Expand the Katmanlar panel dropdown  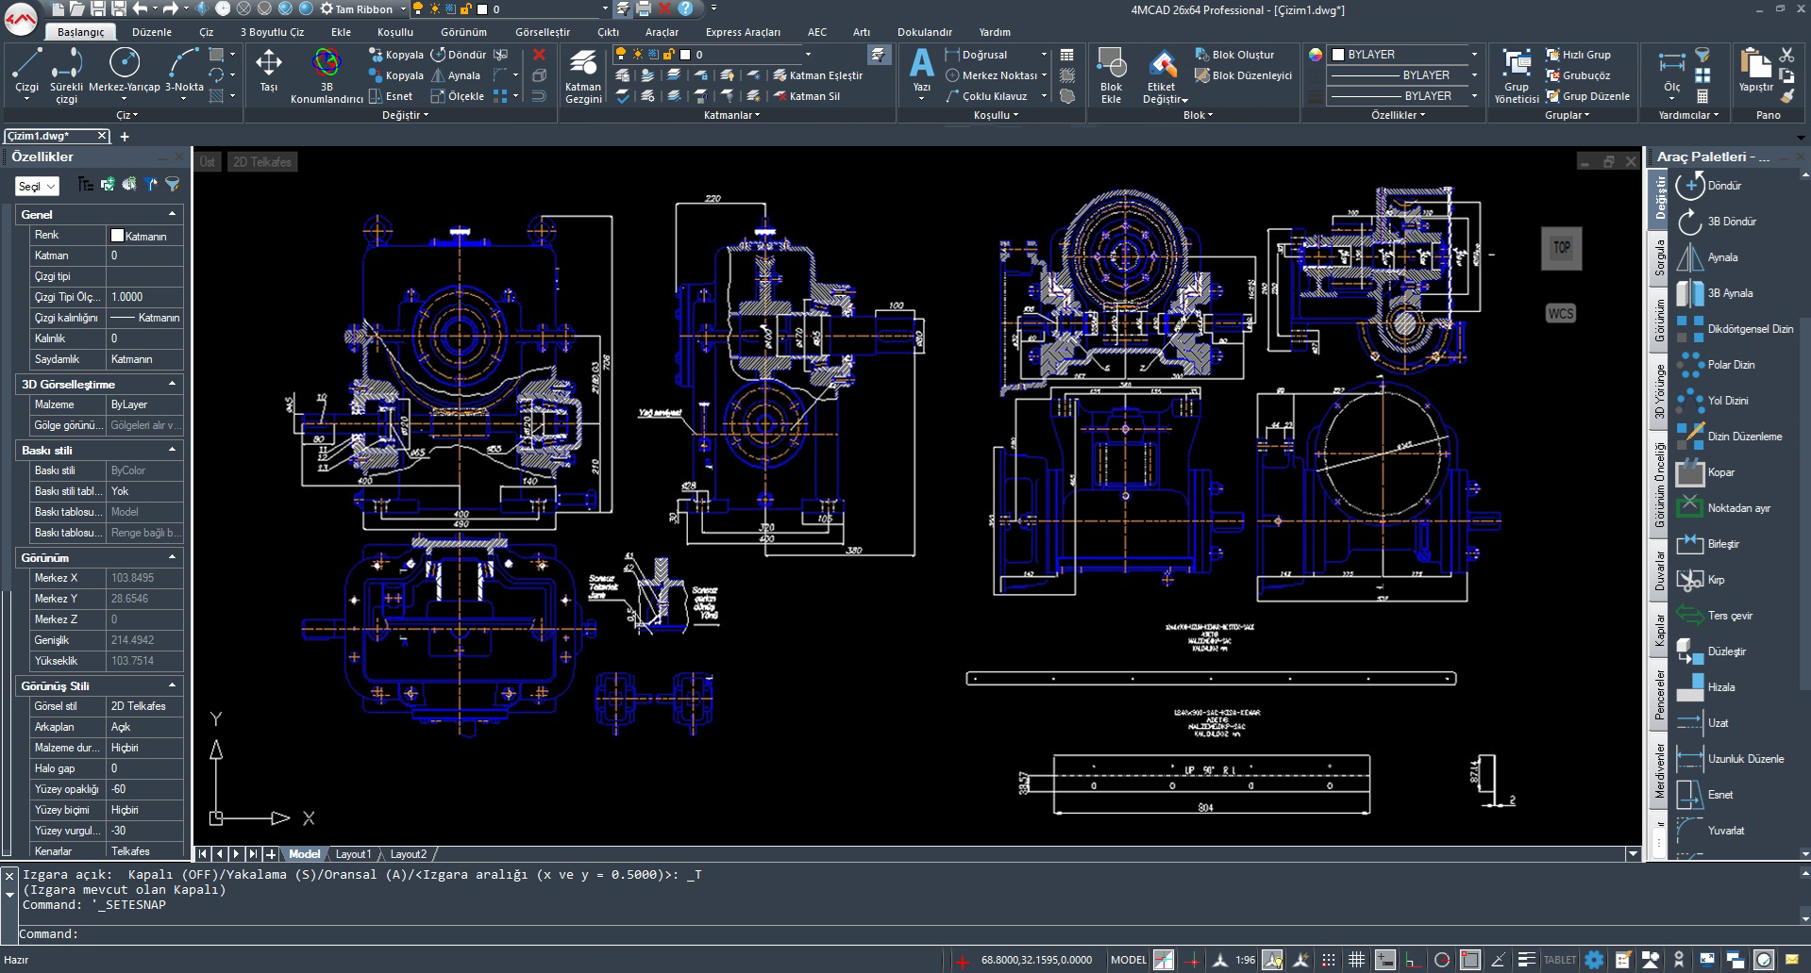pos(732,115)
